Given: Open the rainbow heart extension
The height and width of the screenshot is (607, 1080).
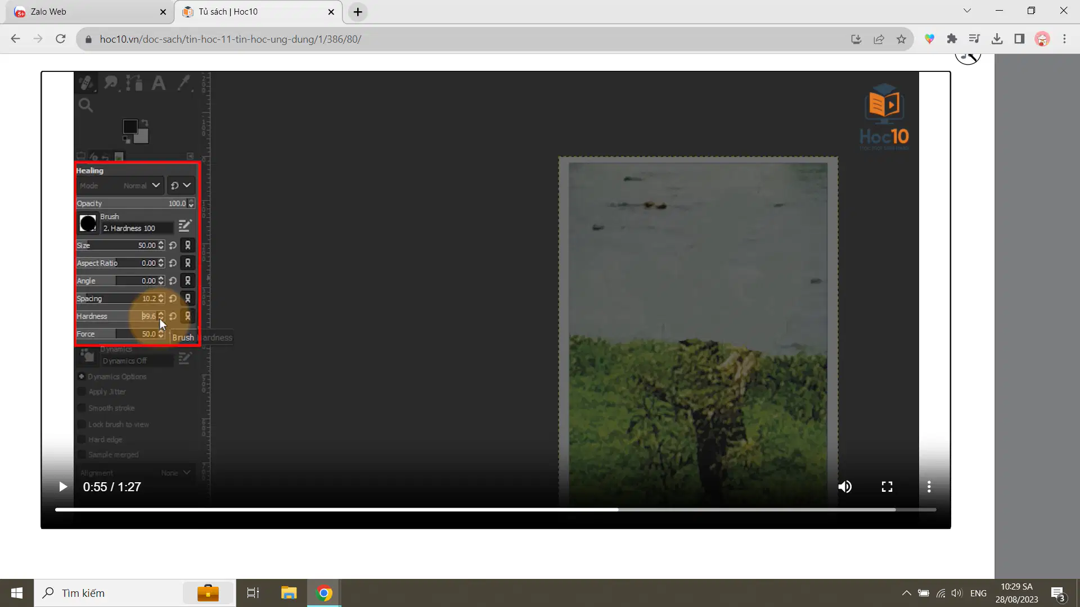Looking at the screenshot, I should (x=929, y=39).
